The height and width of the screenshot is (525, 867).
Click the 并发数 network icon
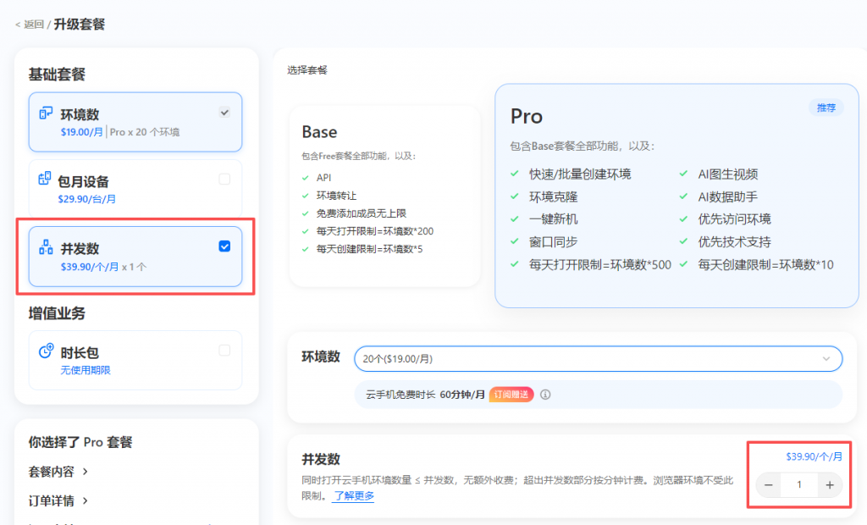[47, 247]
